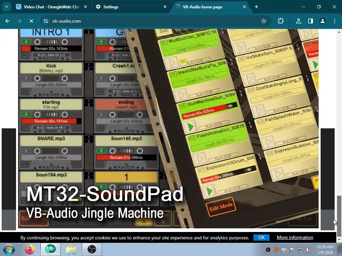Open File Explorer from the taskbar
The width and height of the screenshot is (342, 256).
pos(71,249)
